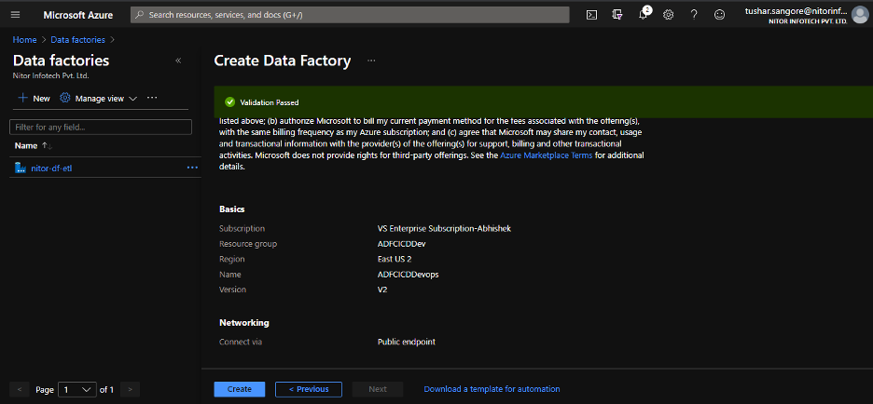Image resolution: width=873 pixels, height=404 pixels.
Task: Open ellipsis menu for nitor-df-etl
Action: [x=193, y=168]
